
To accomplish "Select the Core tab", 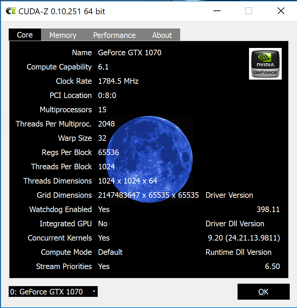I will 25,35.
